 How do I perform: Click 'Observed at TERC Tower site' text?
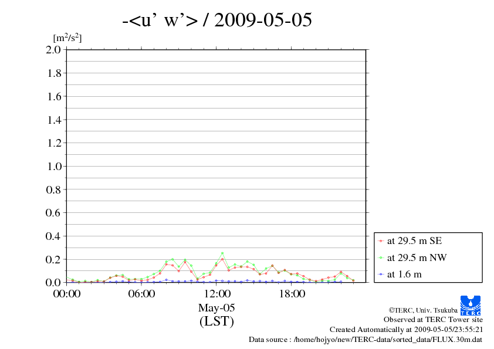pos(433,320)
